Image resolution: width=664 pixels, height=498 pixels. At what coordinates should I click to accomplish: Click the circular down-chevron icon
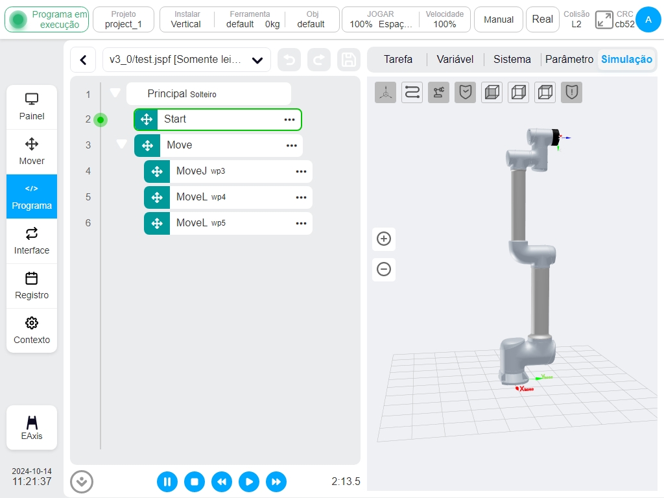pyautogui.click(x=82, y=482)
